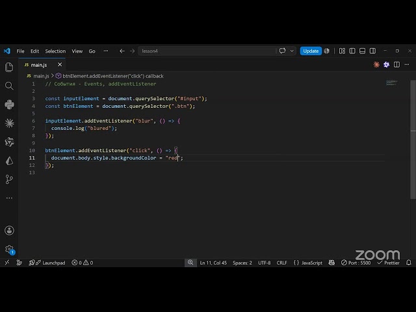Go forward with the right arrow
Viewport: 416px width, 312px height.
[x=132, y=51]
